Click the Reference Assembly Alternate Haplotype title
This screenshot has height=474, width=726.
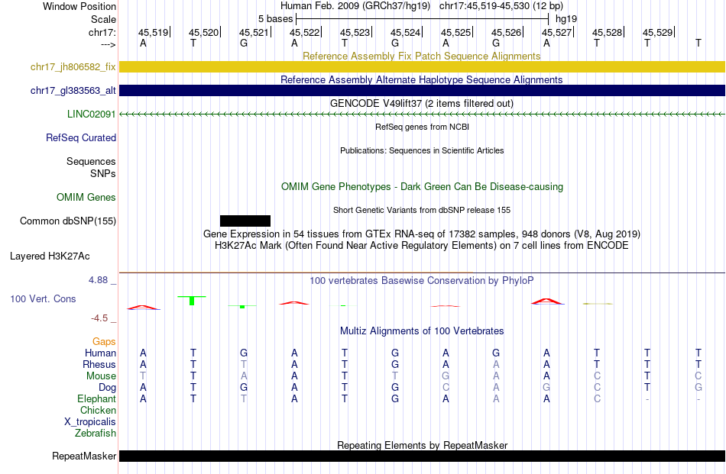tap(422, 79)
